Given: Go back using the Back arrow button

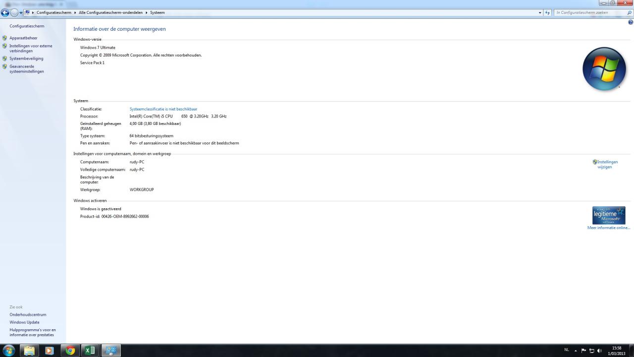Looking at the screenshot, I should click(x=5, y=12).
